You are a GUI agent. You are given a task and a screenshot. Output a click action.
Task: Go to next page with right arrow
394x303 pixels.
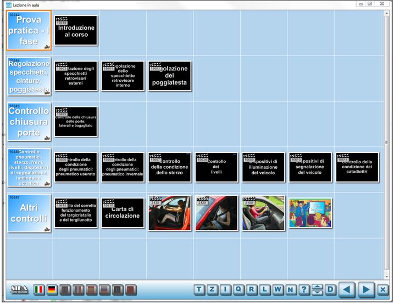pyautogui.click(x=366, y=290)
